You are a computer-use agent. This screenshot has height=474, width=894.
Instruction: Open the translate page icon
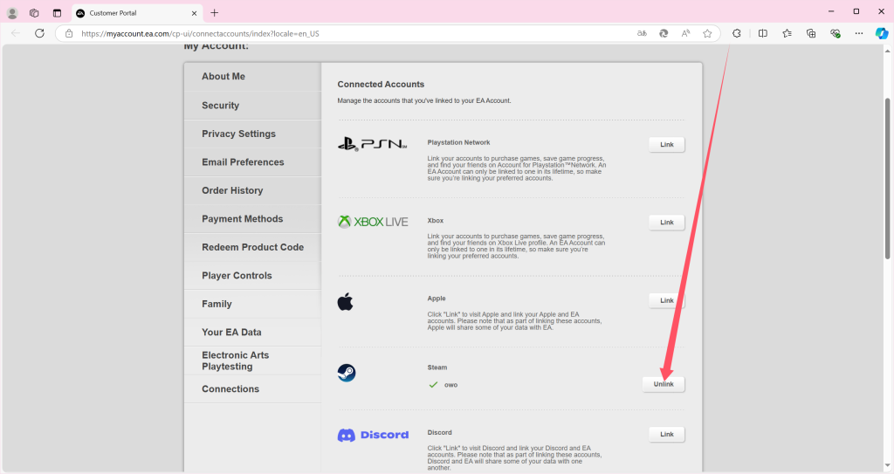point(642,34)
